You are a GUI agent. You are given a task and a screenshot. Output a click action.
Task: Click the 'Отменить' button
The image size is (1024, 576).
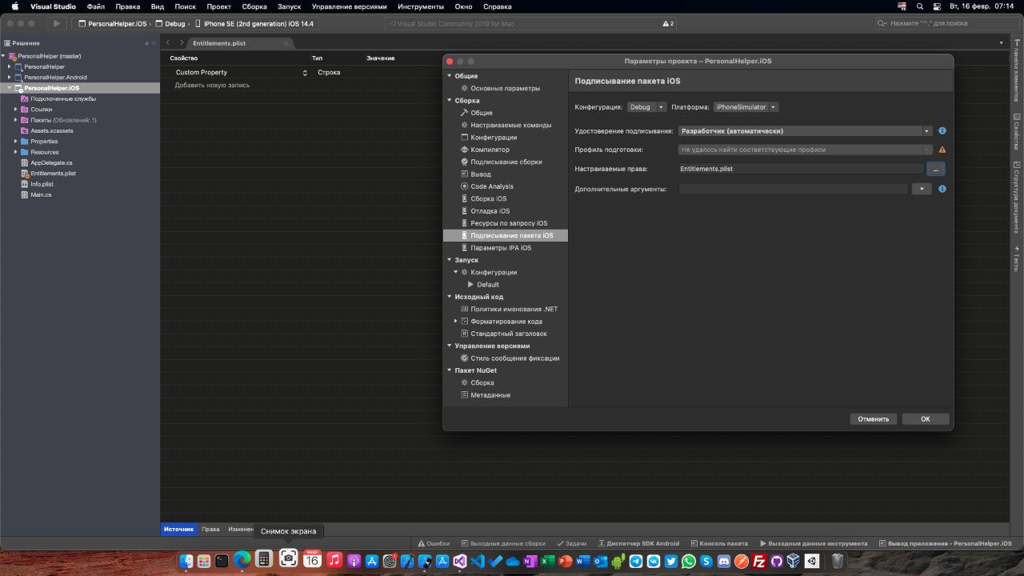(874, 419)
